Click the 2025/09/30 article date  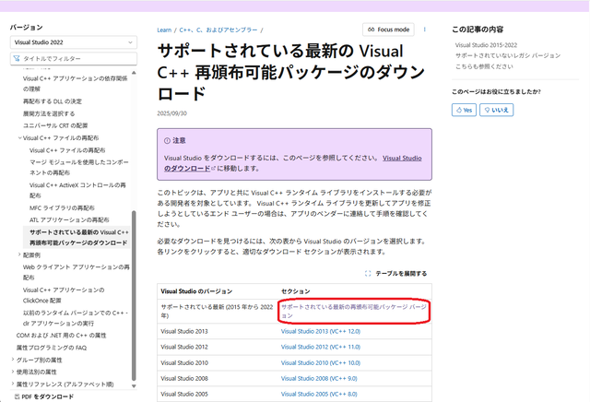coord(172,113)
